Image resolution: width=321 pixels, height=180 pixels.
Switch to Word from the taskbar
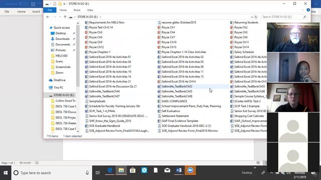tap(179, 170)
